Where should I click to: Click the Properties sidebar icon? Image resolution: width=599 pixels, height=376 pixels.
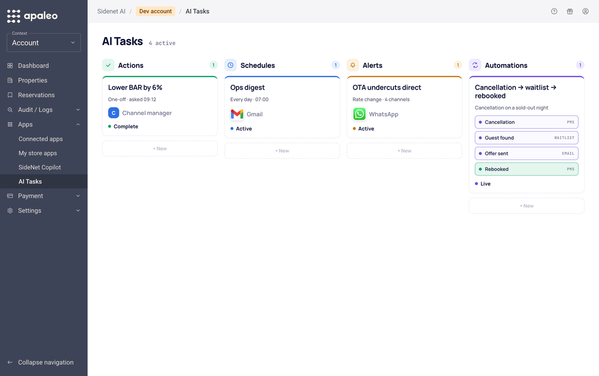tap(10, 80)
